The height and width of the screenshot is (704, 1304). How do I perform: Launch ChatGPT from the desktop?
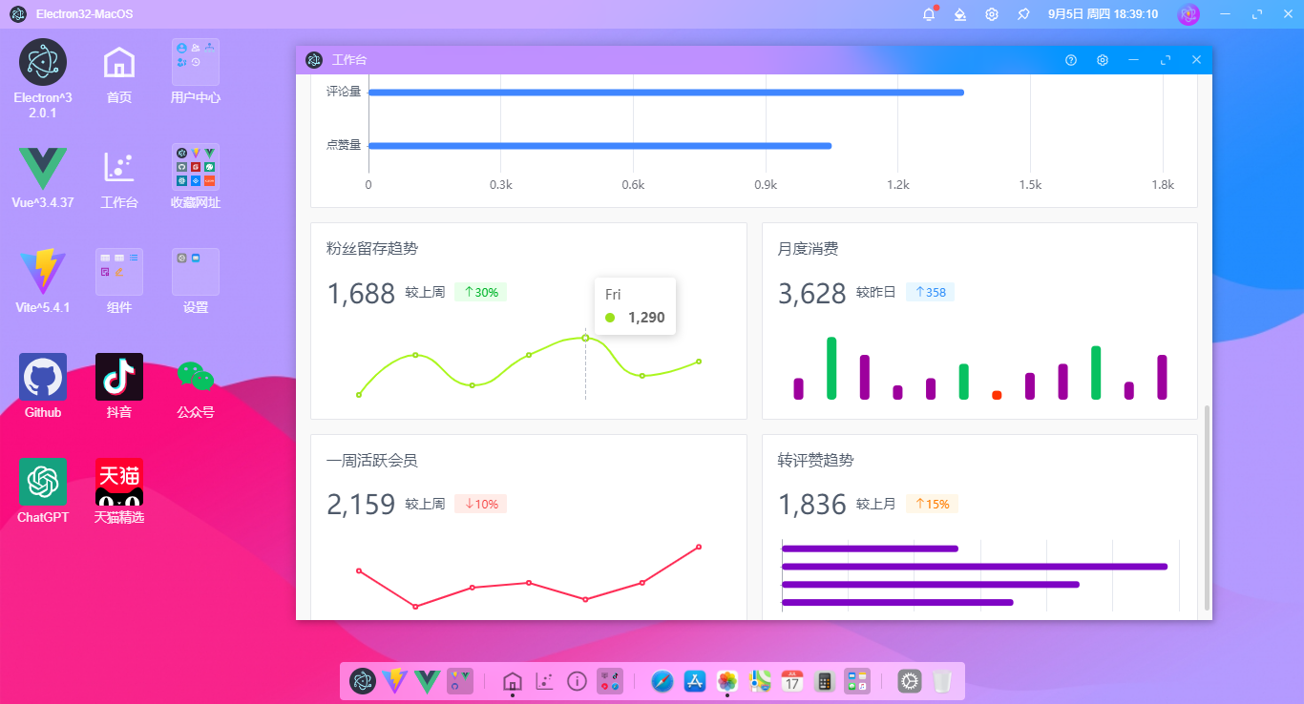tap(42, 480)
